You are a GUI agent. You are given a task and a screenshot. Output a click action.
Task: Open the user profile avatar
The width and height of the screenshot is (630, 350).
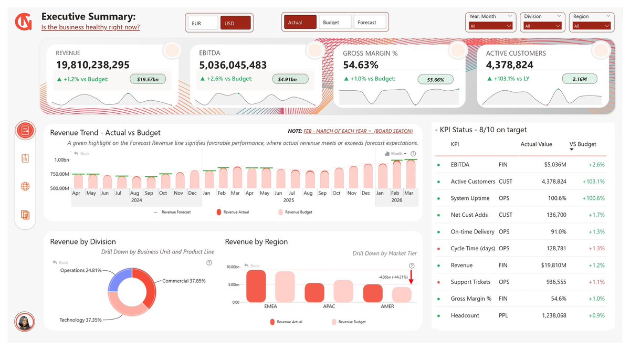24,322
